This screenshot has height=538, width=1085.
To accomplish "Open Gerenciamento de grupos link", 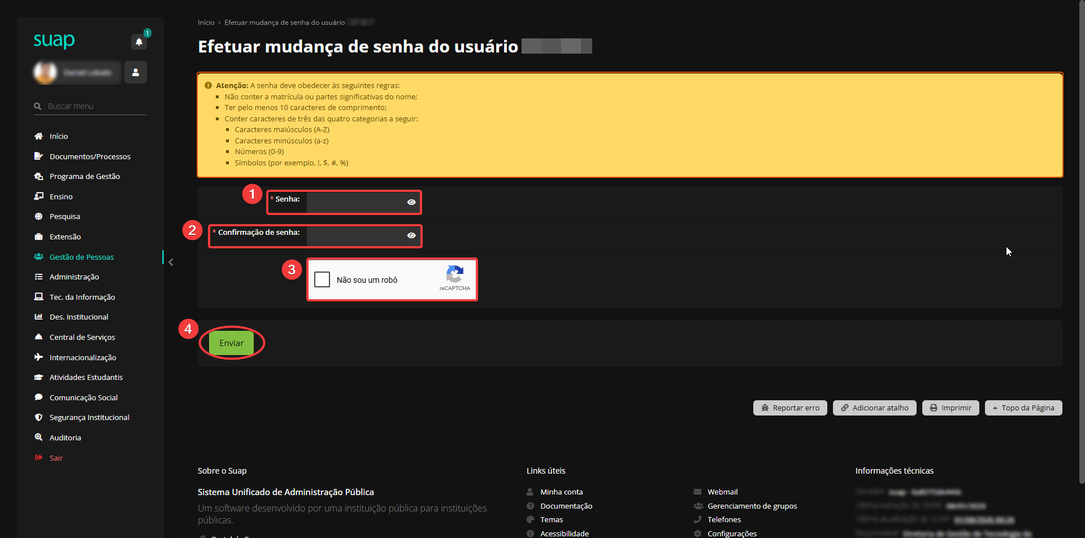I will (752, 506).
